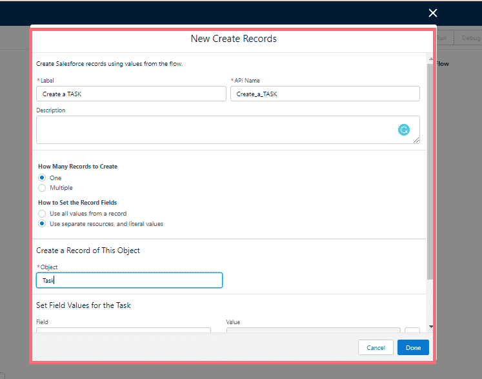Close the modal with the X icon
This screenshot has height=379, width=482.
point(433,13)
